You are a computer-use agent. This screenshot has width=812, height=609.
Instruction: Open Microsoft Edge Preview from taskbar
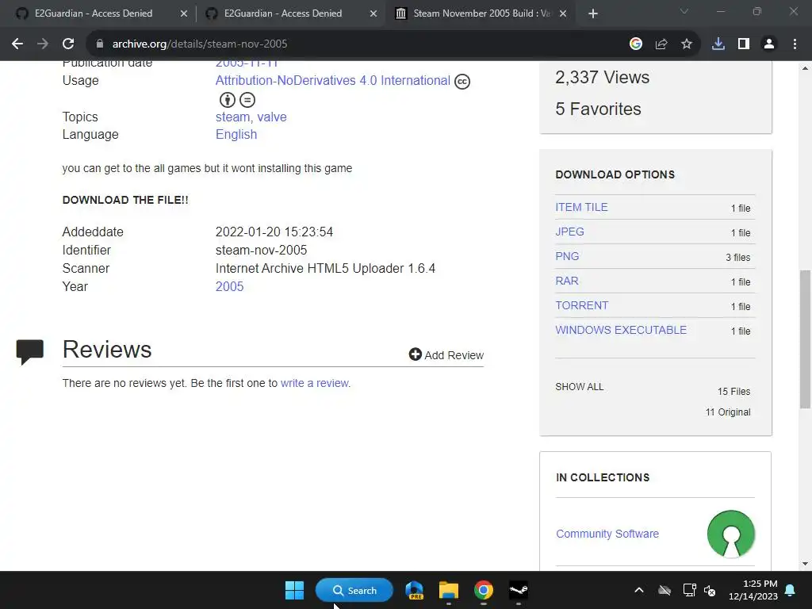(x=414, y=590)
